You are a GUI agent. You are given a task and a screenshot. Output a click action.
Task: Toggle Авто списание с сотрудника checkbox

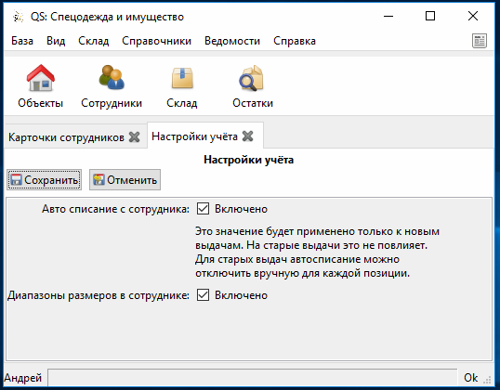coord(203,209)
